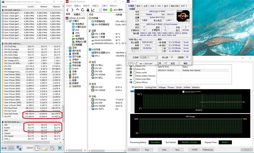254x153 pixels.
Task: Expand 服务器 node in AIDA64 tree
Action: 67,53
